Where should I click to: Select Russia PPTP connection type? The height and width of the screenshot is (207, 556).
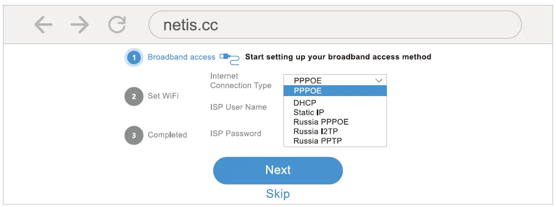click(x=317, y=141)
